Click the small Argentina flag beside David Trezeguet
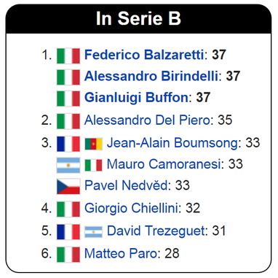Viewport: 278px width, 278px height. pos(93,232)
